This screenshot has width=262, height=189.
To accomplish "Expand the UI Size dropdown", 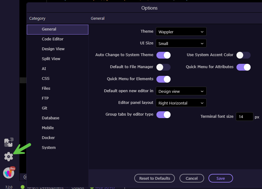I will coord(181,43).
